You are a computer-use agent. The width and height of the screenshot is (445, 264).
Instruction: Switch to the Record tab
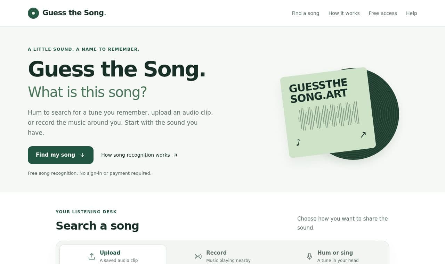(x=222, y=256)
